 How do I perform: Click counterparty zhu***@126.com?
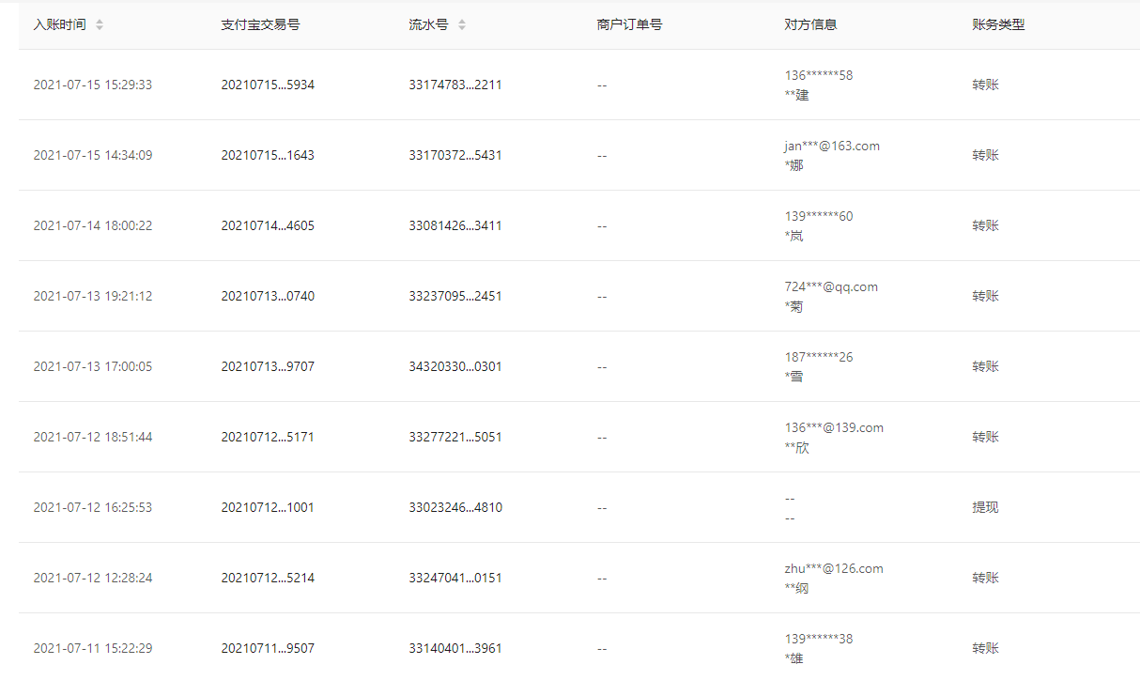pos(834,568)
